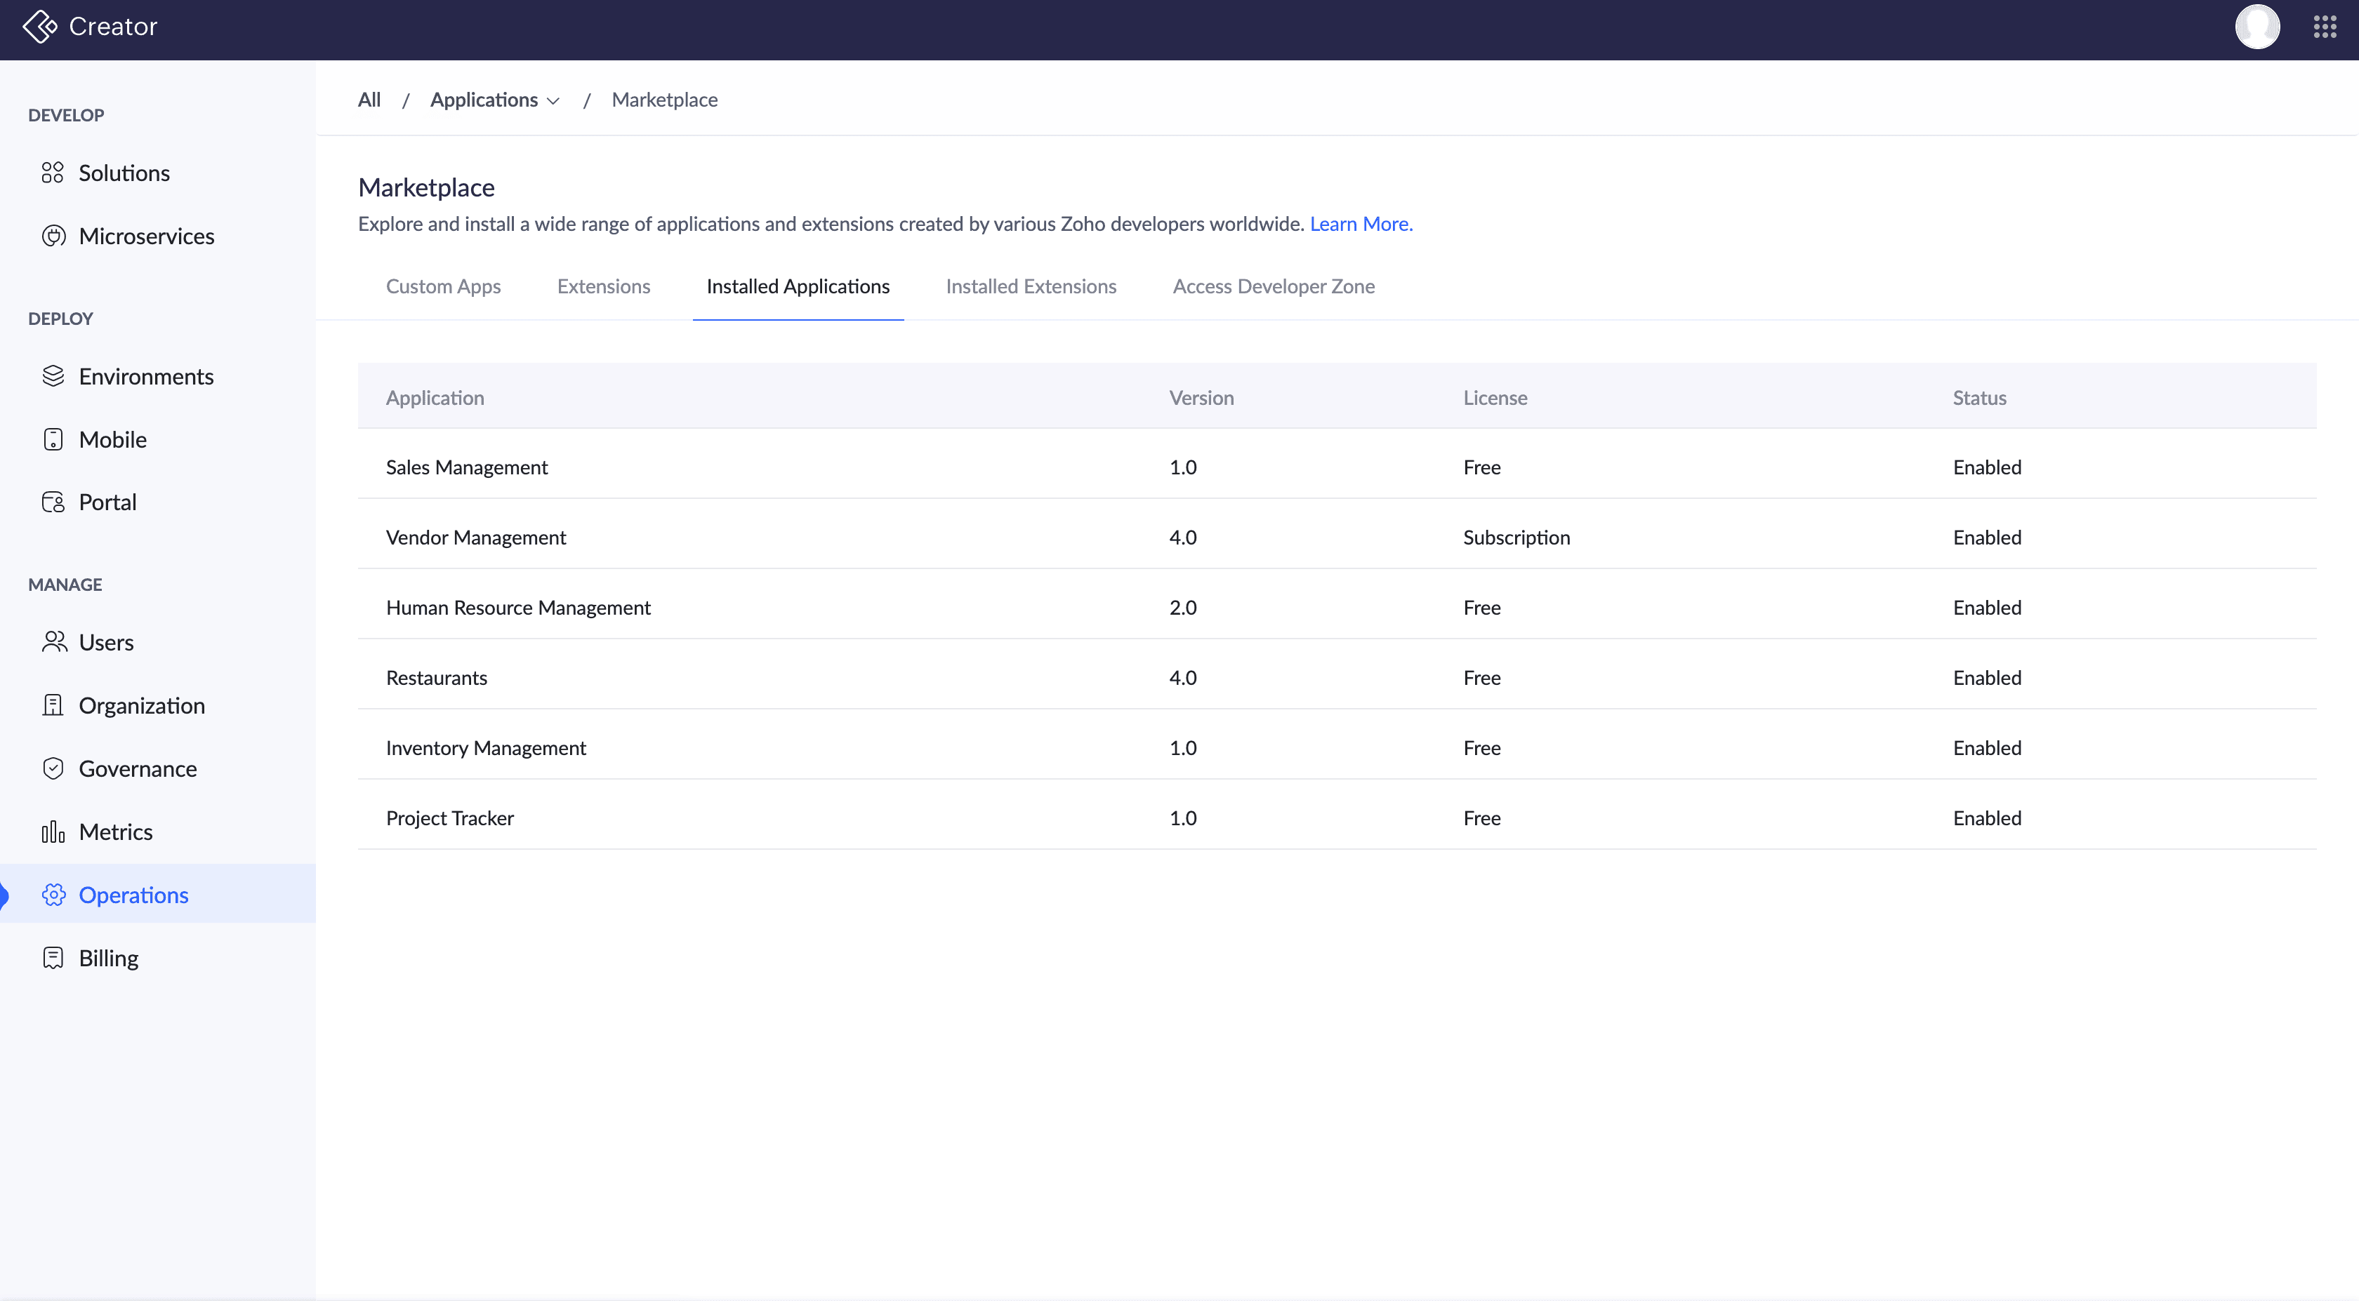Click the Environments layers icon

click(53, 376)
